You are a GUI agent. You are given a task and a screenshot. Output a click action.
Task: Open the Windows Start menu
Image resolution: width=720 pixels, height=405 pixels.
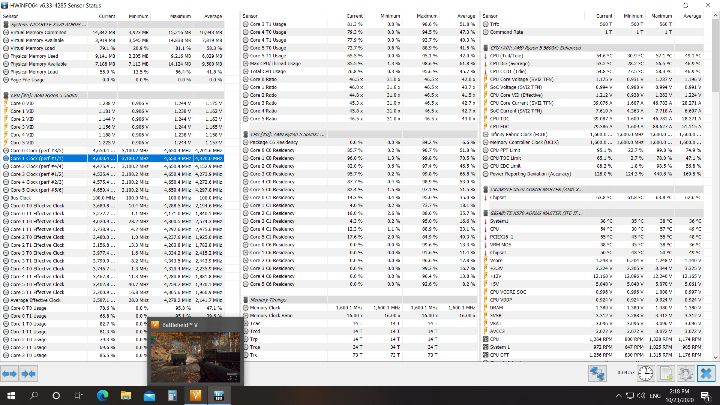11,396
